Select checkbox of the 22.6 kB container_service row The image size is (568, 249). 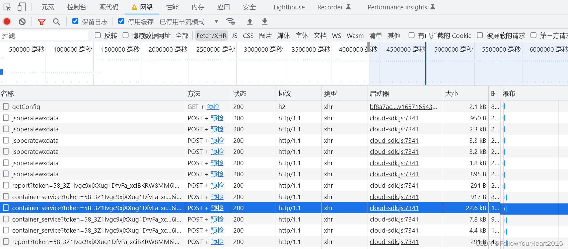click(x=6, y=207)
